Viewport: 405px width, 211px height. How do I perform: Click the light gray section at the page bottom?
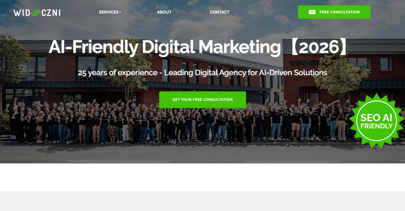[202, 201]
